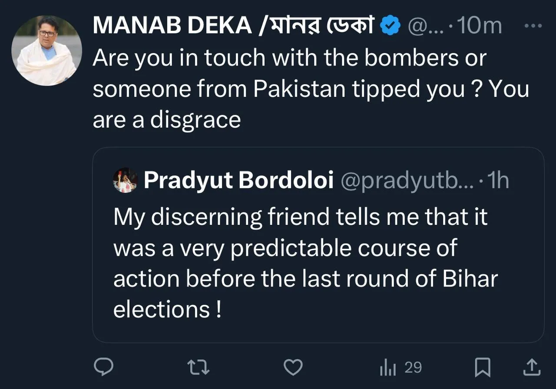Click the 29 views count
The width and height of the screenshot is (556, 389).
[413, 367]
